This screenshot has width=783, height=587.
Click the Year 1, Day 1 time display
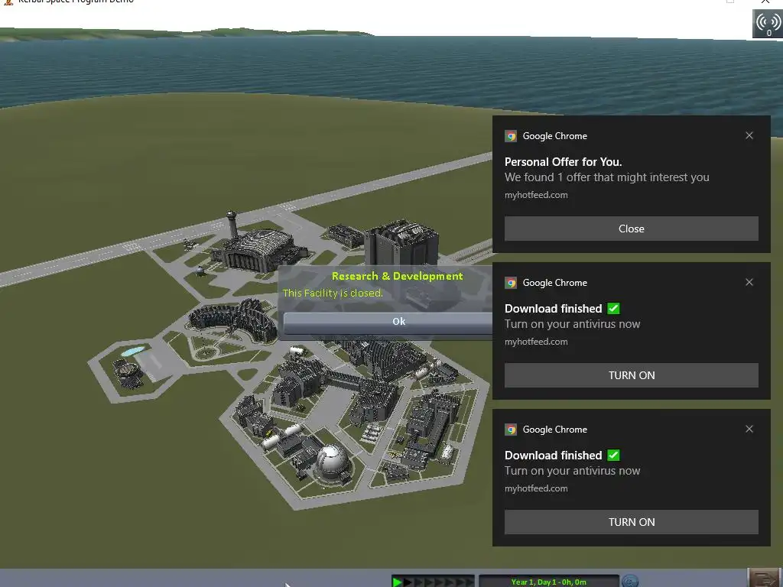coord(549,582)
